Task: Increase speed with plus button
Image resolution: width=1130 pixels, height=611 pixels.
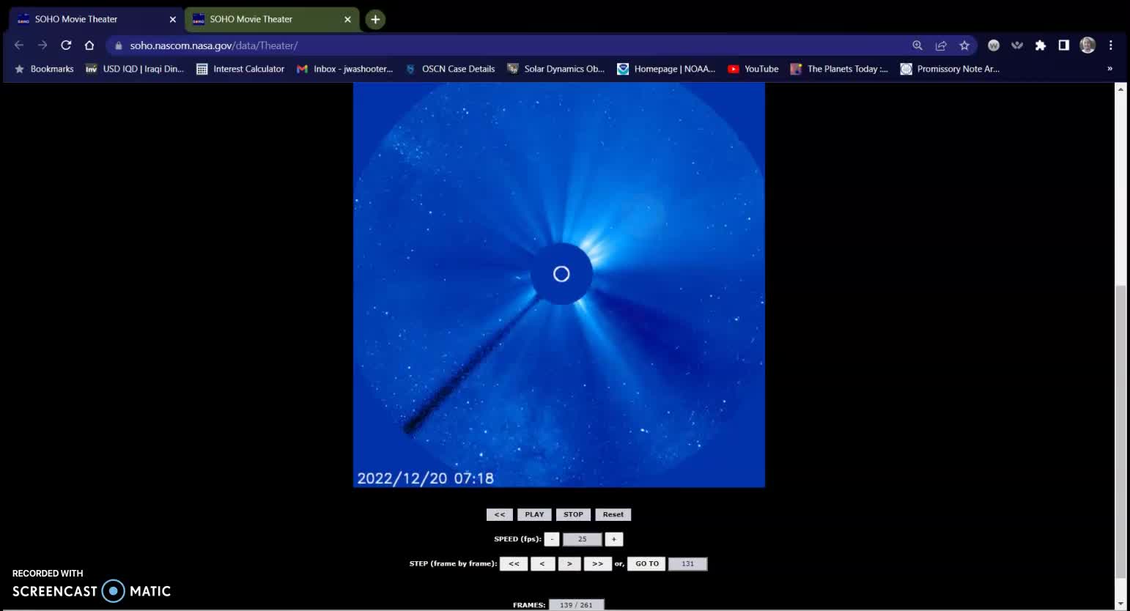Action: [x=614, y=539]
